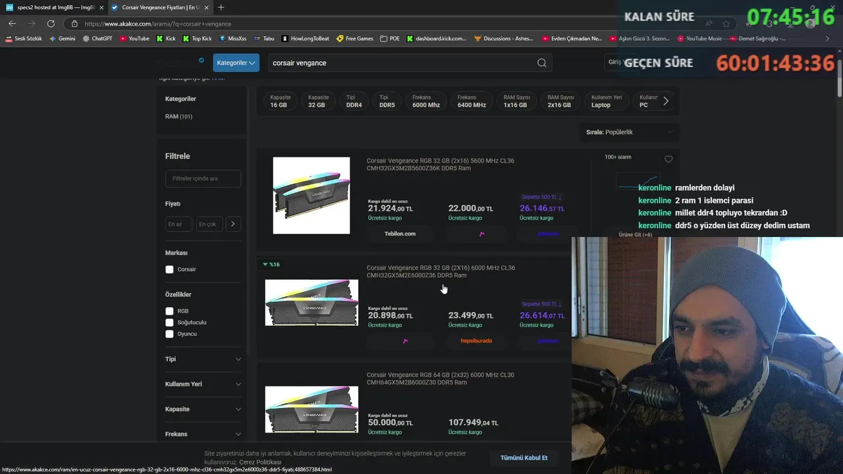Open the Discussions - Ashes bookmark
The width and height of the screenshot is (843, 474).
(504, 39)
